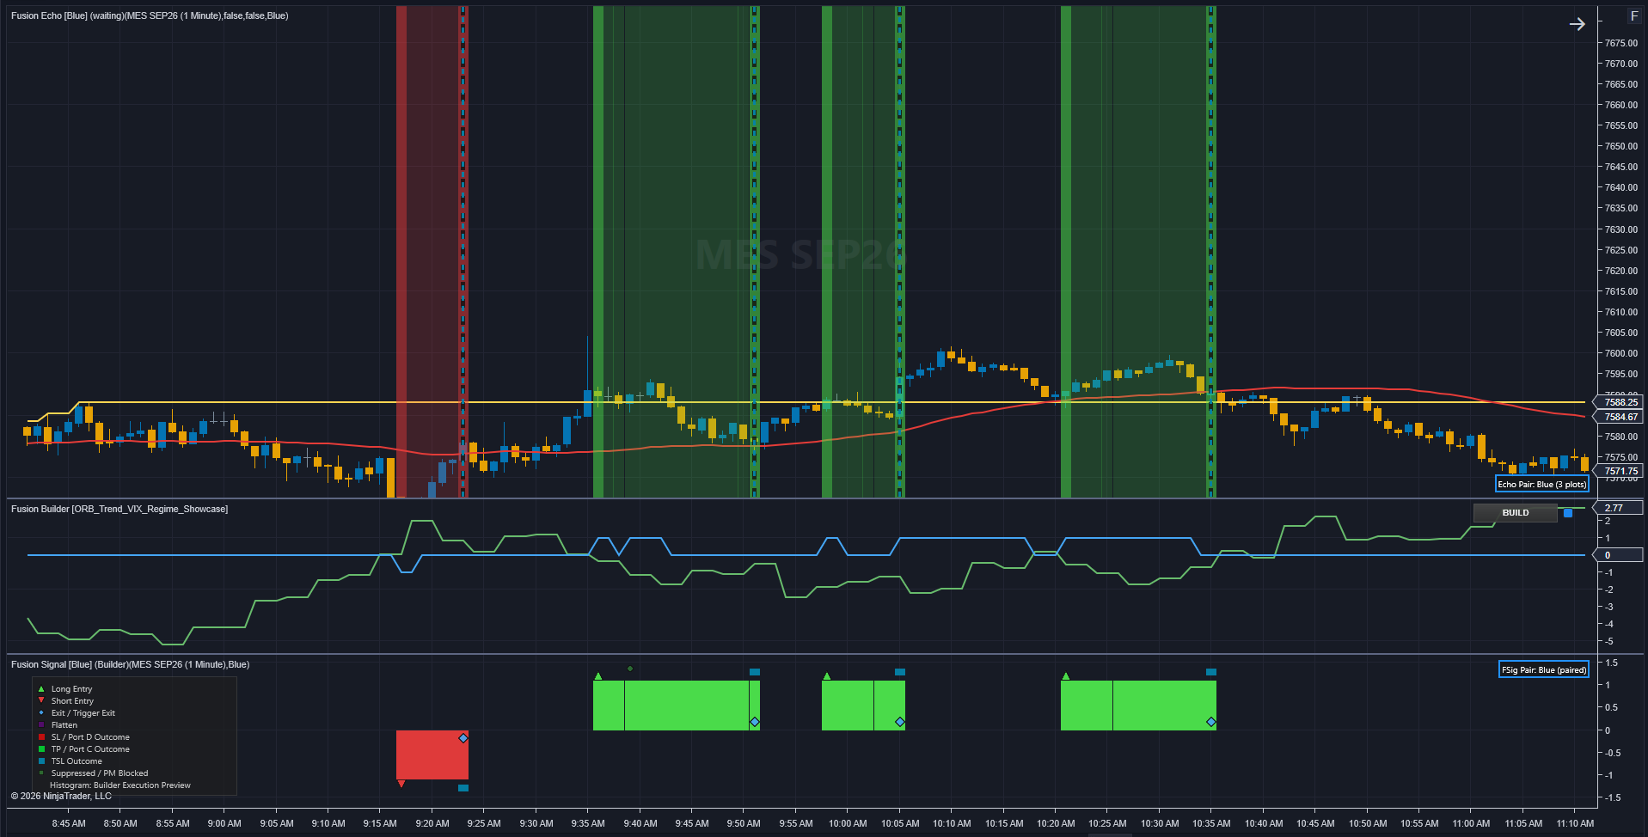Click the dark green suppressed dot near 9:39 AM
1648x837 pixels.
630,669
